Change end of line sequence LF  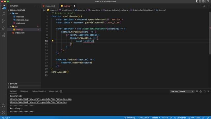point(171,118)
